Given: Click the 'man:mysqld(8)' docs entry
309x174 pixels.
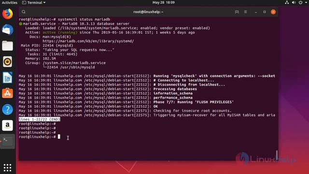Looking at the screenshot, I should click(57, 37).
